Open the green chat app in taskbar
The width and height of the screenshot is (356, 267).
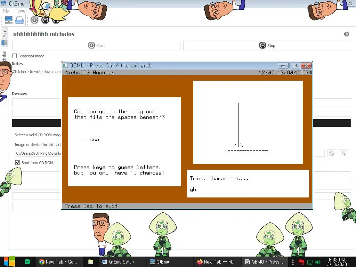coord(27,262)
